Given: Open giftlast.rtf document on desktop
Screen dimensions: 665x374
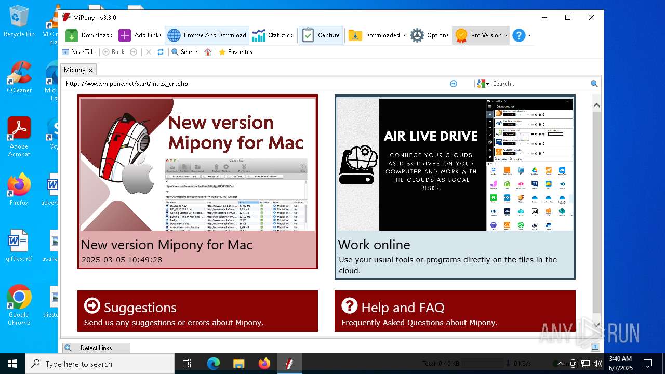Looking at the screenshot, I should coord(19,246).
